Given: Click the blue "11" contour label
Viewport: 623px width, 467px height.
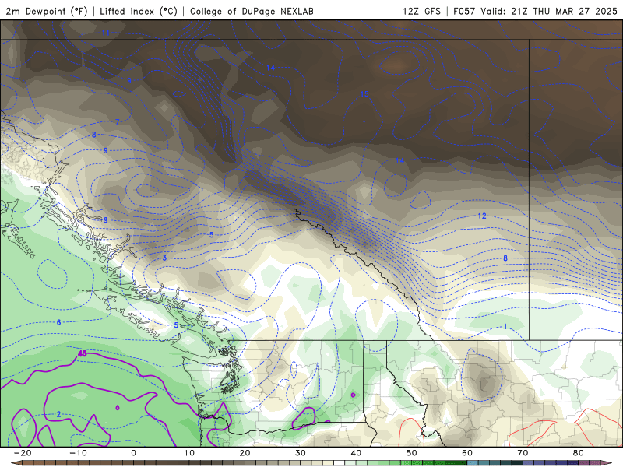Looking at the screenshot, I should (x=106, y=33).
